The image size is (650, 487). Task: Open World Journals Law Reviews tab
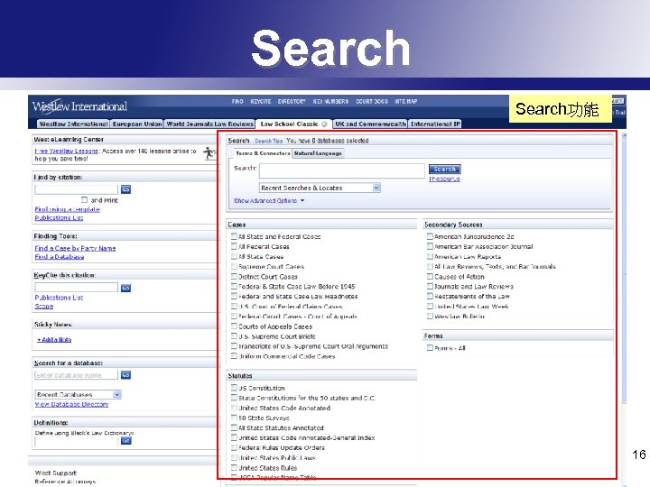point(209,124)
